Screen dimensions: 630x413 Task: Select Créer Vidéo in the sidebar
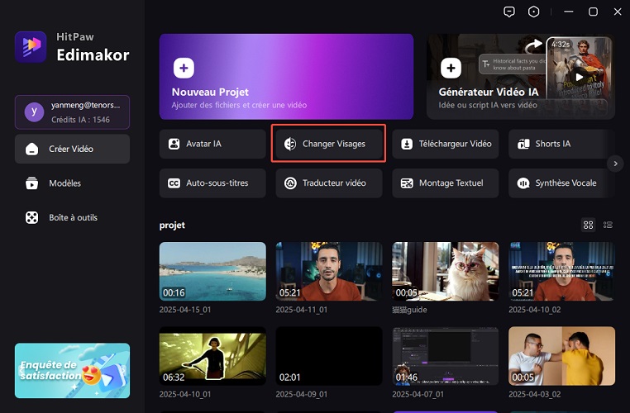tap(72, 149)
